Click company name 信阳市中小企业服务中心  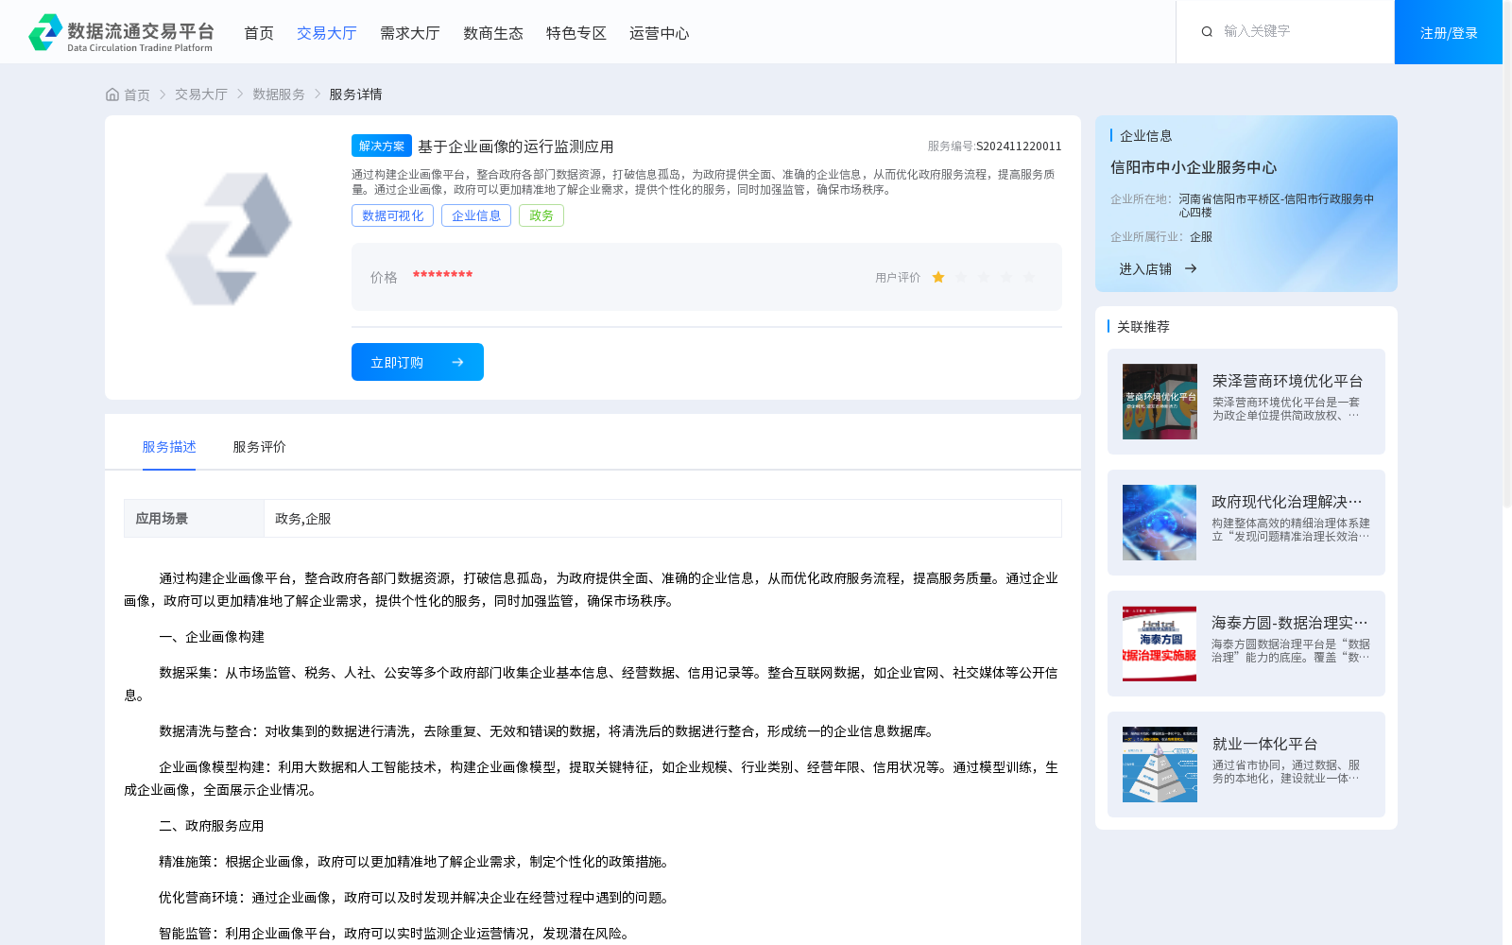pos(1194,167)
